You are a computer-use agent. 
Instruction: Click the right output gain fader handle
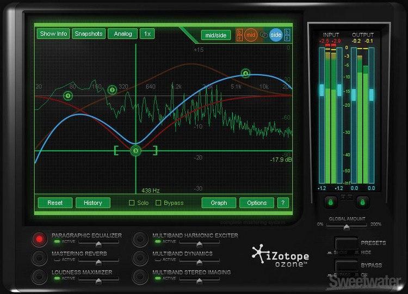(372, 95)
